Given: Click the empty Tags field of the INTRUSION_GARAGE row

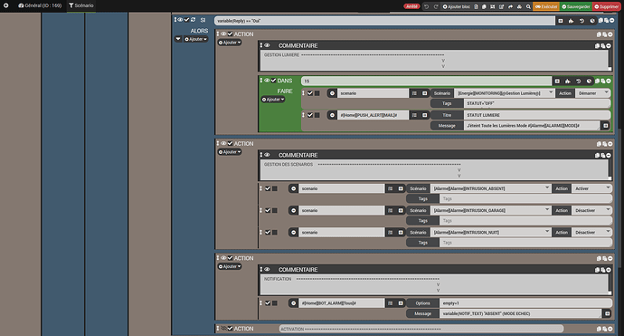Looking at the screenshot, I should click(525, 221).
